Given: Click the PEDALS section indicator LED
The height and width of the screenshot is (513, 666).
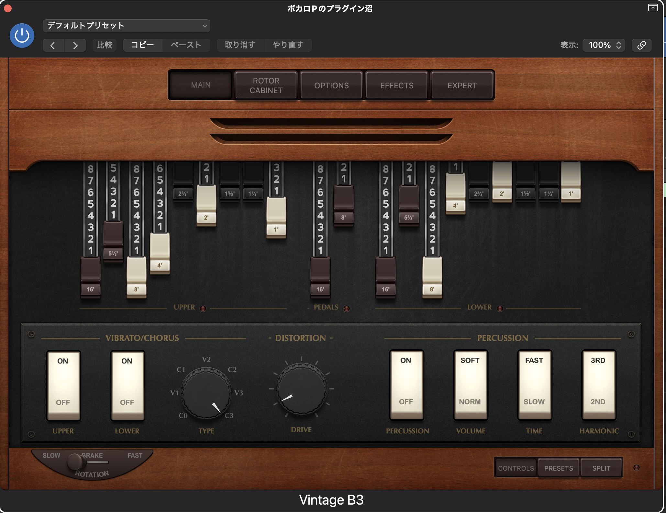Looking at the screenshot, I should [346, 308].
